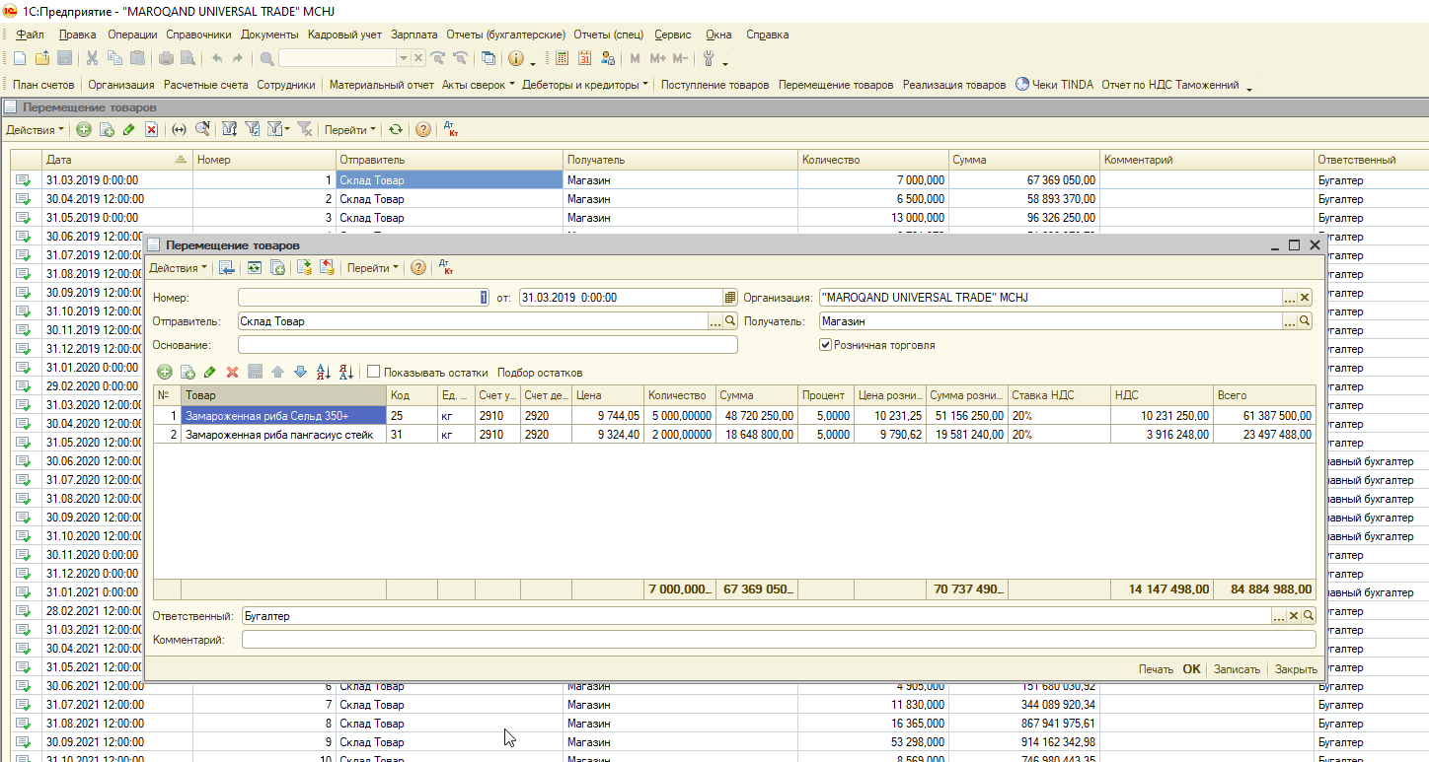Open select '...' button of Ответственный field
Screen dimensions: 1429x762
click(x=1279, y=615)
